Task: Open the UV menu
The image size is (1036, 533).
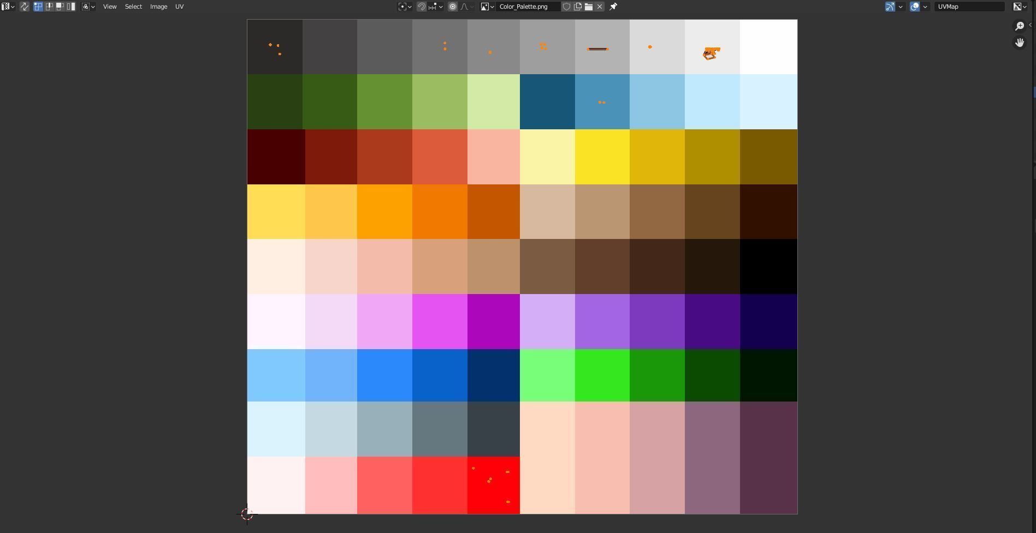Action: tap(179, 7)
